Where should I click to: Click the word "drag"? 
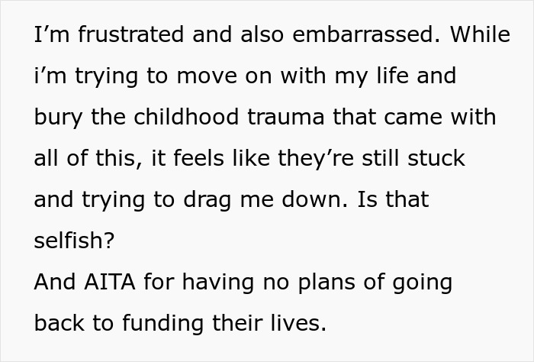[x=207, y=201]
